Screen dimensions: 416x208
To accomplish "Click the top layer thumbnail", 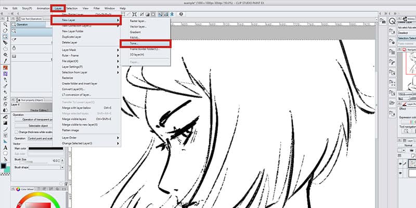I will tap(412, 164).
